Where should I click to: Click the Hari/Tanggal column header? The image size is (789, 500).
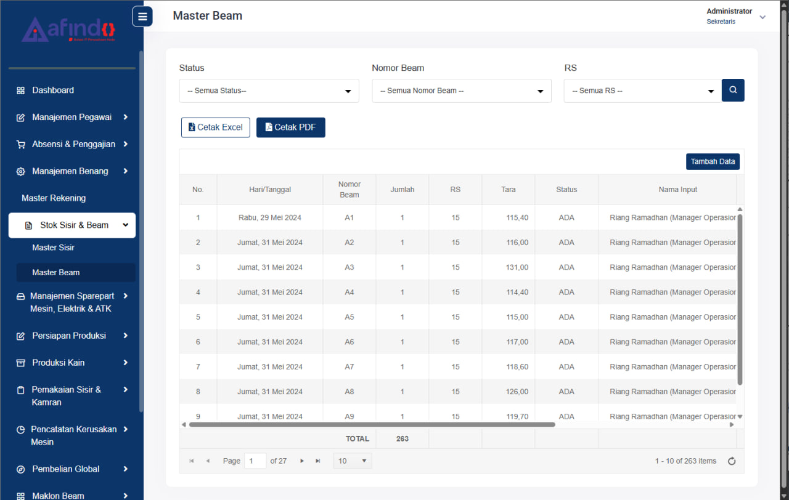(x=270, y=190)
